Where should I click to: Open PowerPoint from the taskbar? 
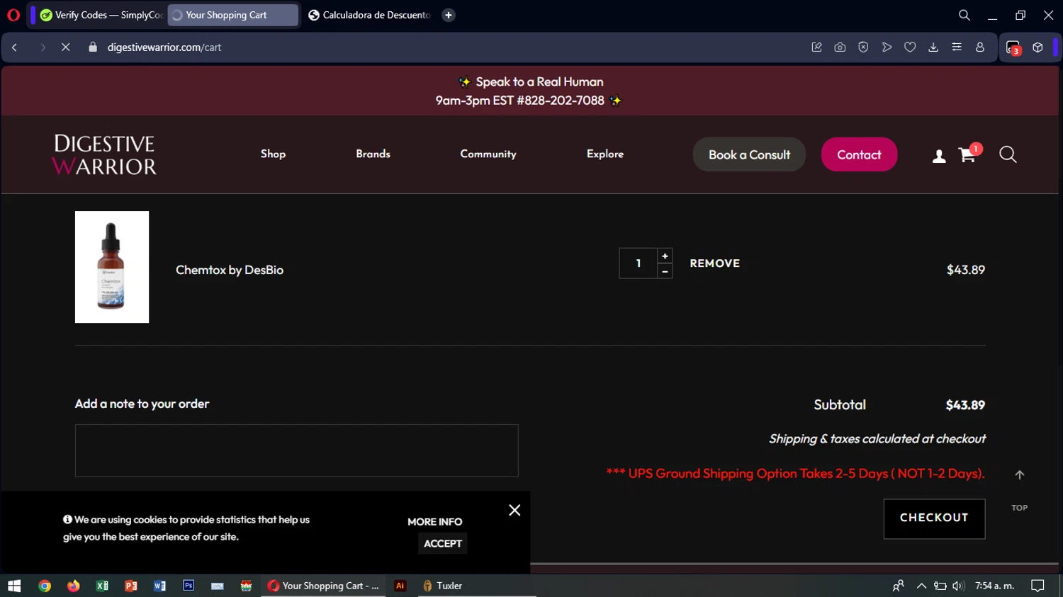(131, 586)
